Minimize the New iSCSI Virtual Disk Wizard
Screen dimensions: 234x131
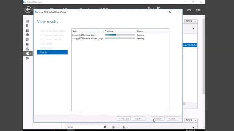pos(162,12)
